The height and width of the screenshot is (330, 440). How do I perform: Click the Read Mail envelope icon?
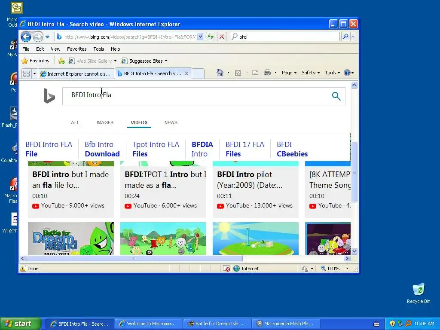point(255,73)
